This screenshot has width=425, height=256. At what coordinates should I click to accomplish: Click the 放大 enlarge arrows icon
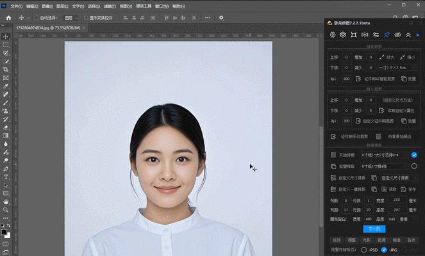(x=381, y=57)
